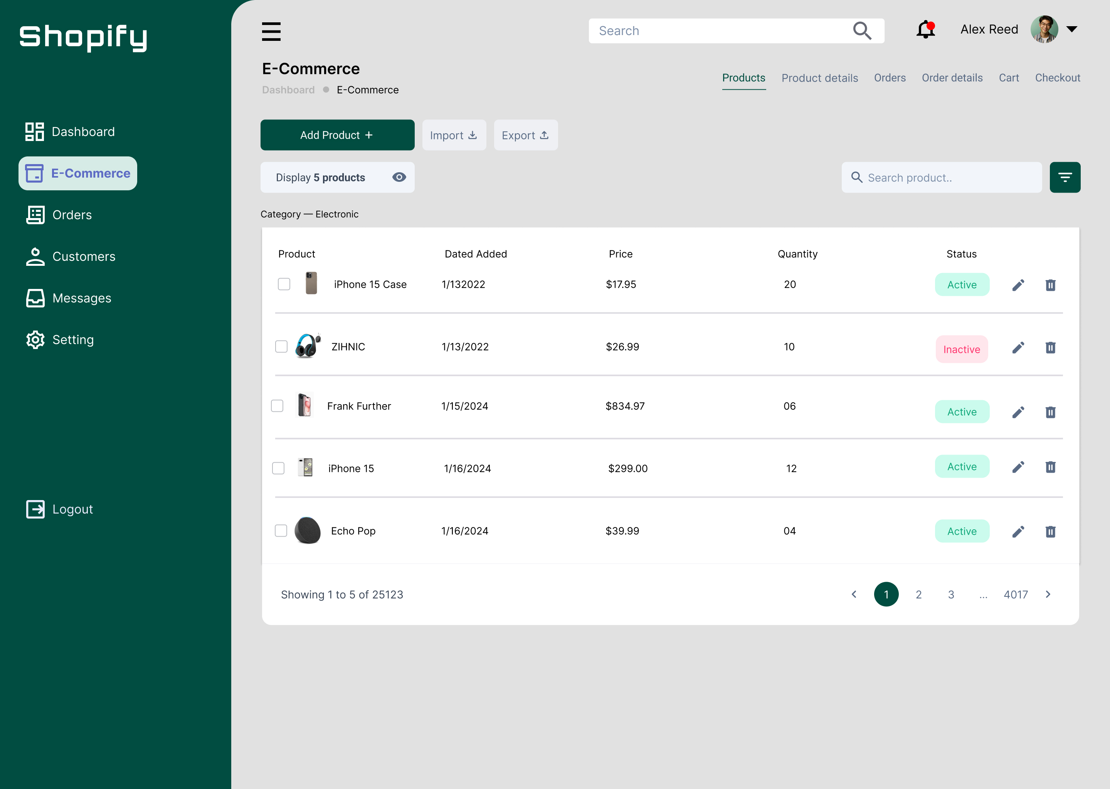Click the Search product input field
Viewport: 1110px width, 789px height.
(941, 177)
